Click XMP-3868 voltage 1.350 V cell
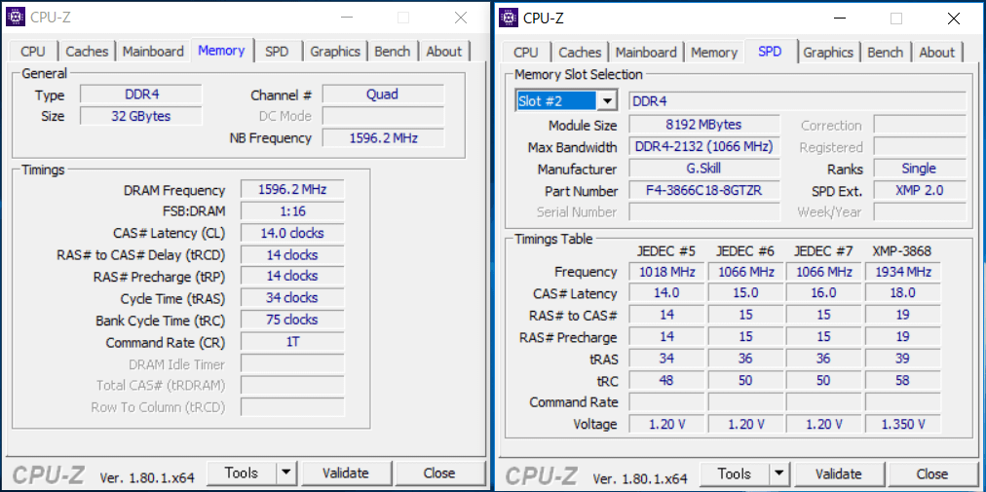The image size is (986, 492). [x=903, y=424]
